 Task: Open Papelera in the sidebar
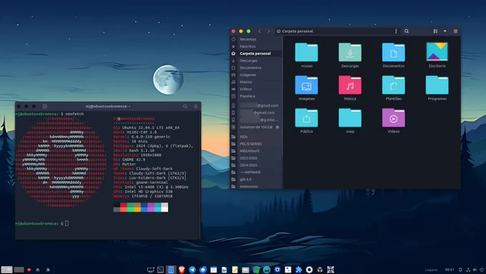click(x=247, y=96)
